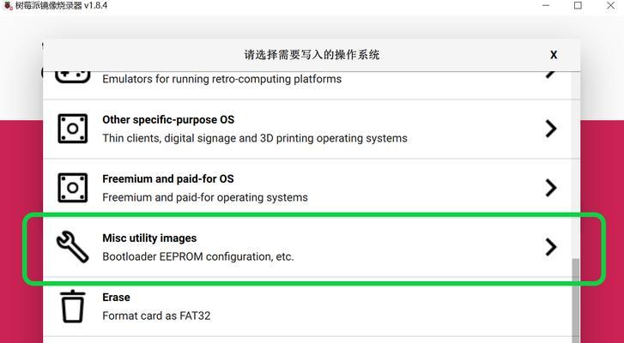Click the trash can Erase icon
Screen dimensions: 624x343
[72, 306]
